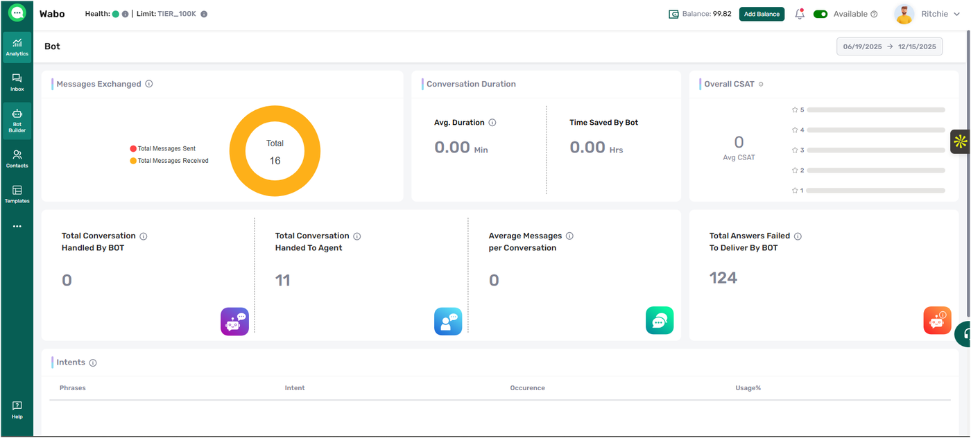Open the Inbox in sidebar
Image resolution: width=971 pixels, height=438 pixels.
[17, 82]
